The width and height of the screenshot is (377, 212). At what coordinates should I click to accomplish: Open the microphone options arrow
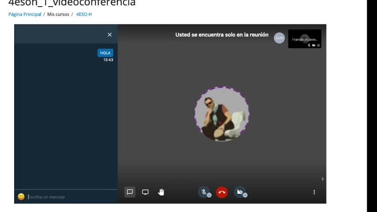pos(209,195)
